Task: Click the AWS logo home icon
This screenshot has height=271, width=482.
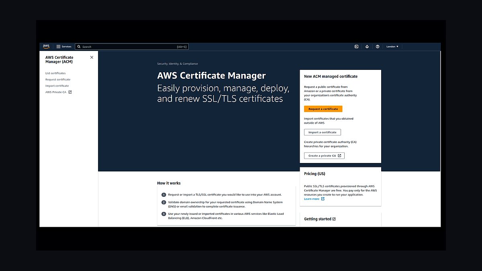Action: coord(46,47)
